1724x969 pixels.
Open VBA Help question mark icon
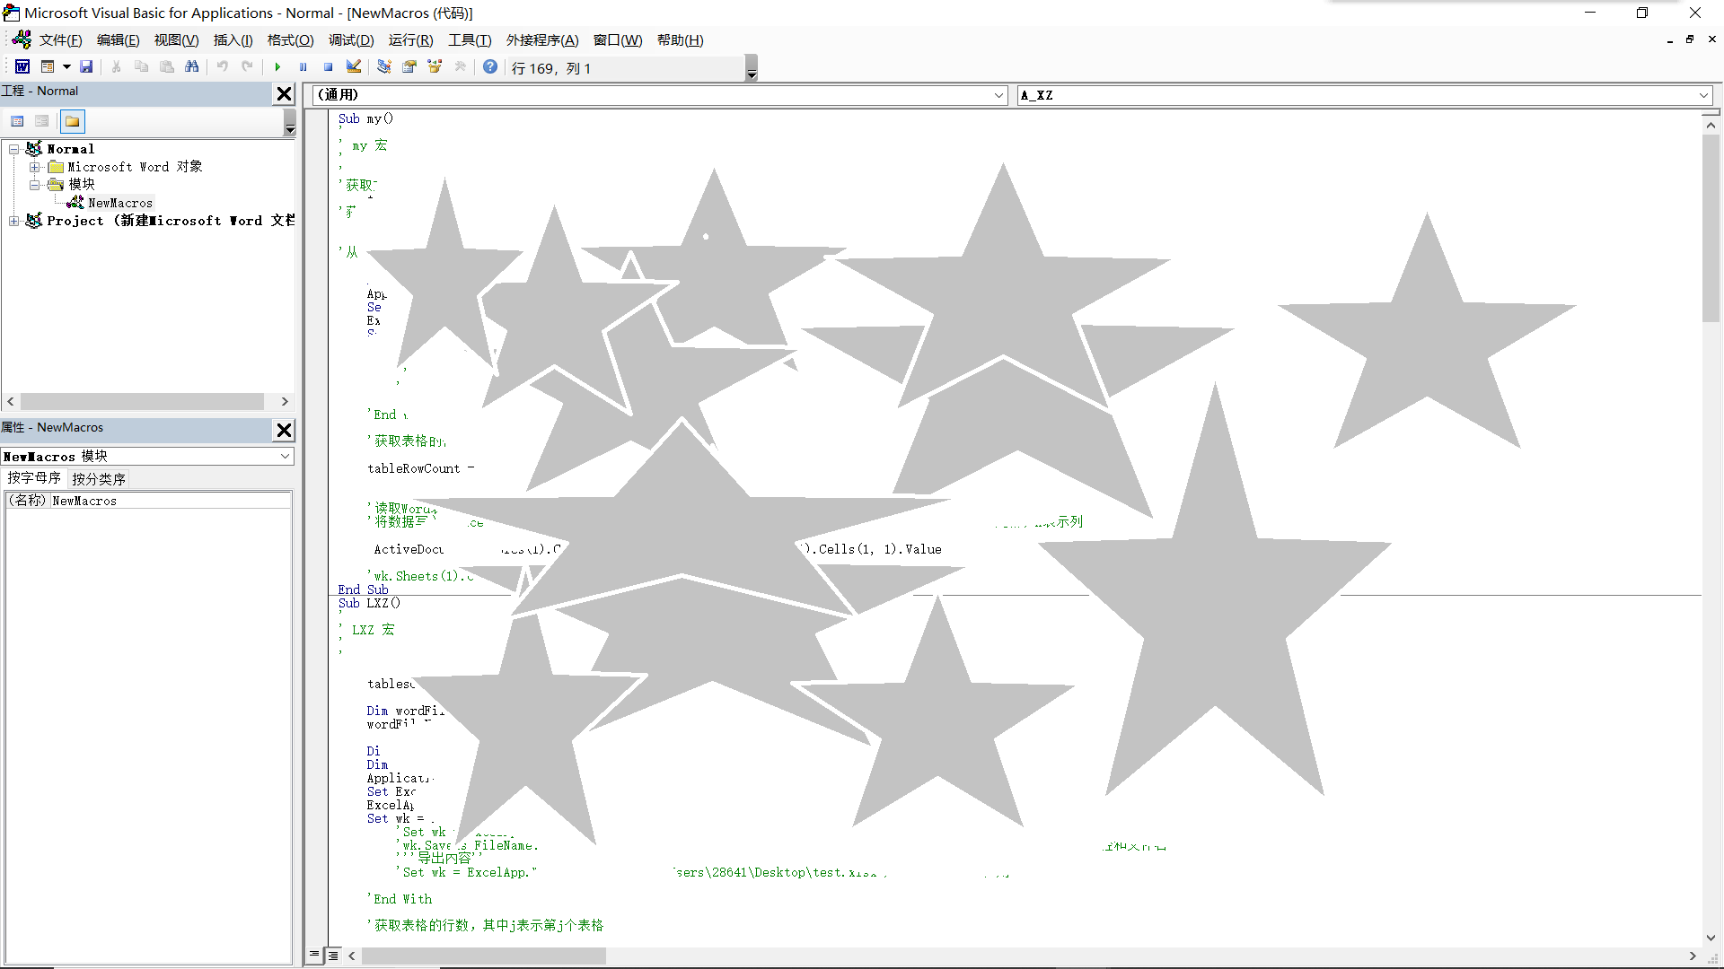click(x=490, y=67)
